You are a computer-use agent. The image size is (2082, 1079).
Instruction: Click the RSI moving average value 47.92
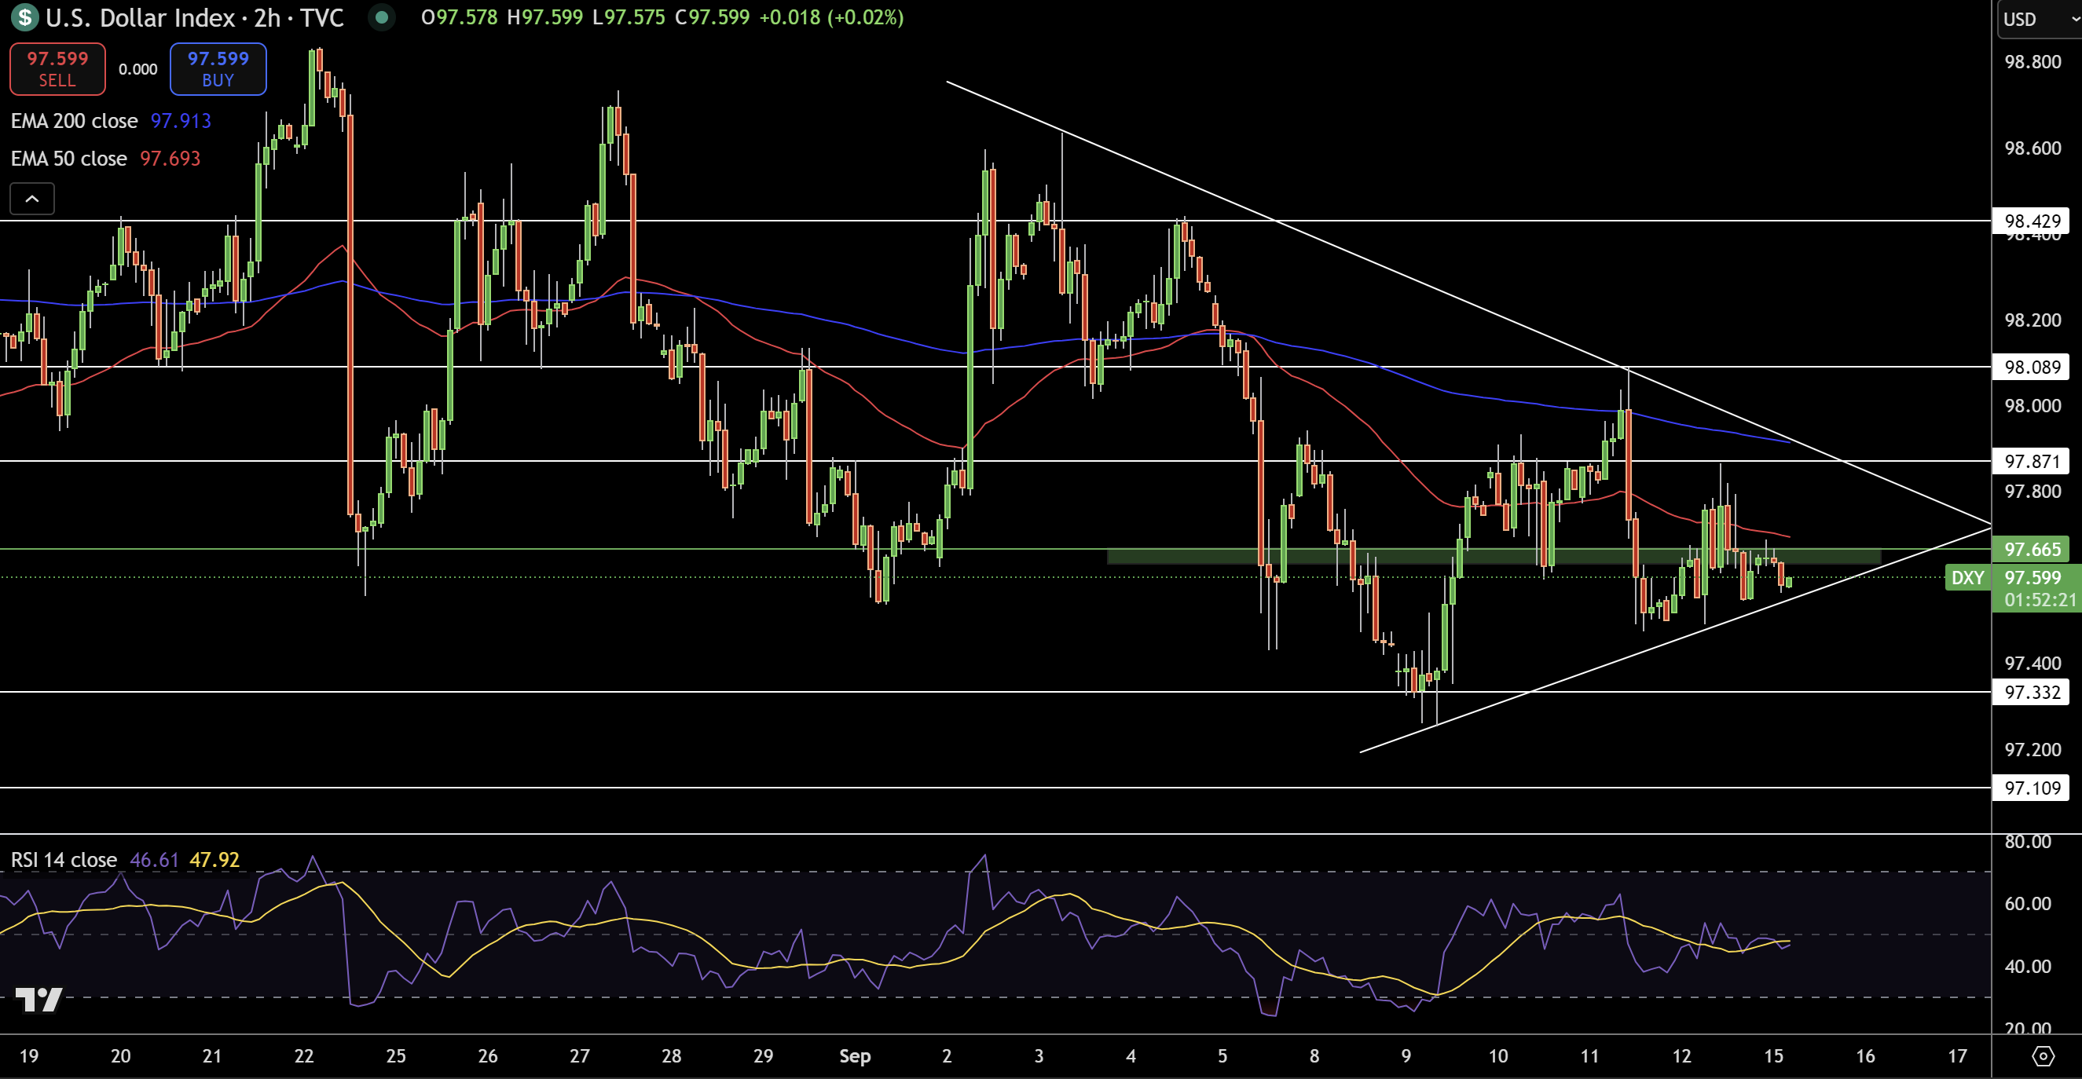pos(214,859)
